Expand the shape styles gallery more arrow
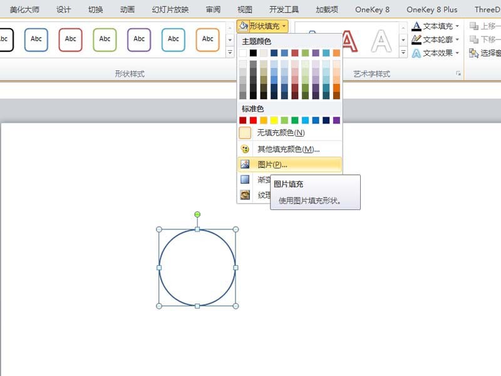This screenshot has width=501, height=376. click(x=230, y=52)
